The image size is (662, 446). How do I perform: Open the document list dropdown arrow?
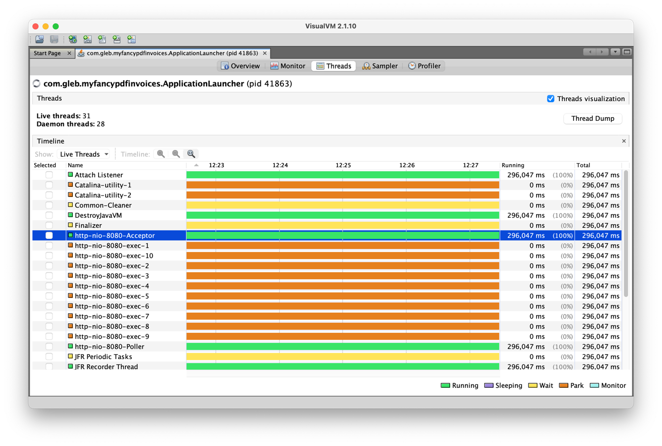tap(615, 52)
